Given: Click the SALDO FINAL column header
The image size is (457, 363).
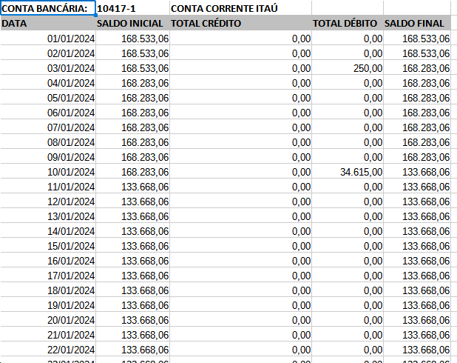Looking at the screenshot, I should (417, 23).
